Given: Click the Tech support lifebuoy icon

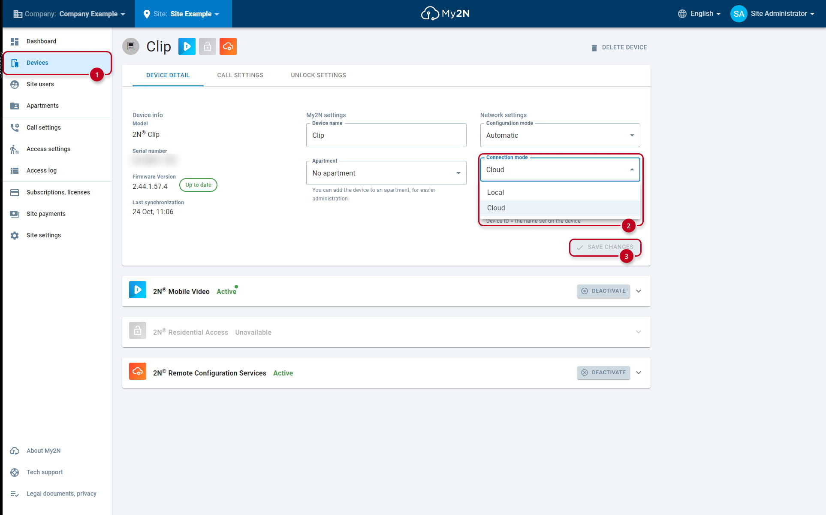Looking at the screenshot, I should coord(15,472).
